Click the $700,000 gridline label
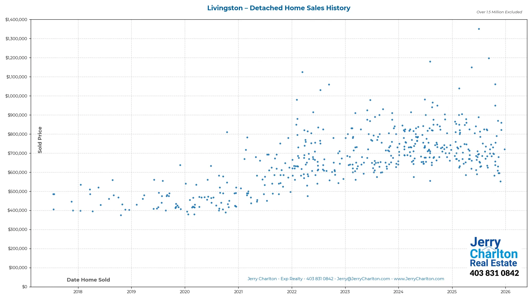This screenshot has height=299, width=532. [x=17, y=153]
